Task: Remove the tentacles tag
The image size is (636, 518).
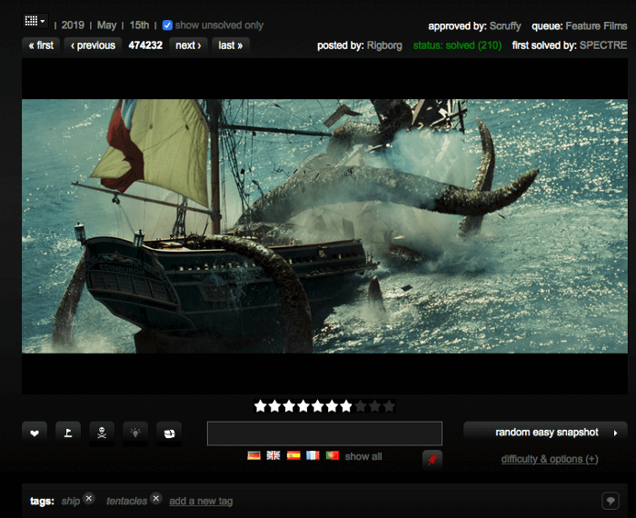Action: click(x=156, y=498)
